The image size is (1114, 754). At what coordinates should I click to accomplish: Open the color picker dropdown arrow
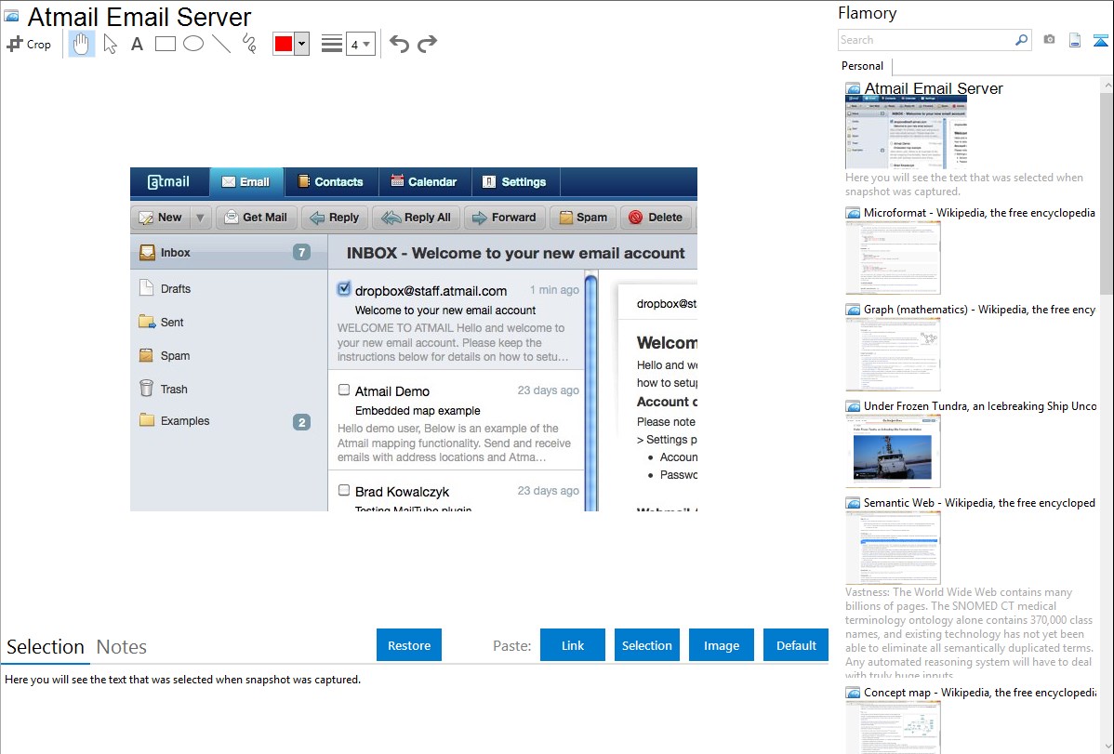point(302,44)
